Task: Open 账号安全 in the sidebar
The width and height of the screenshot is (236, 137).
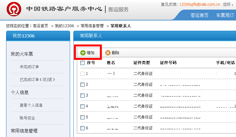Action: [27, 118]
